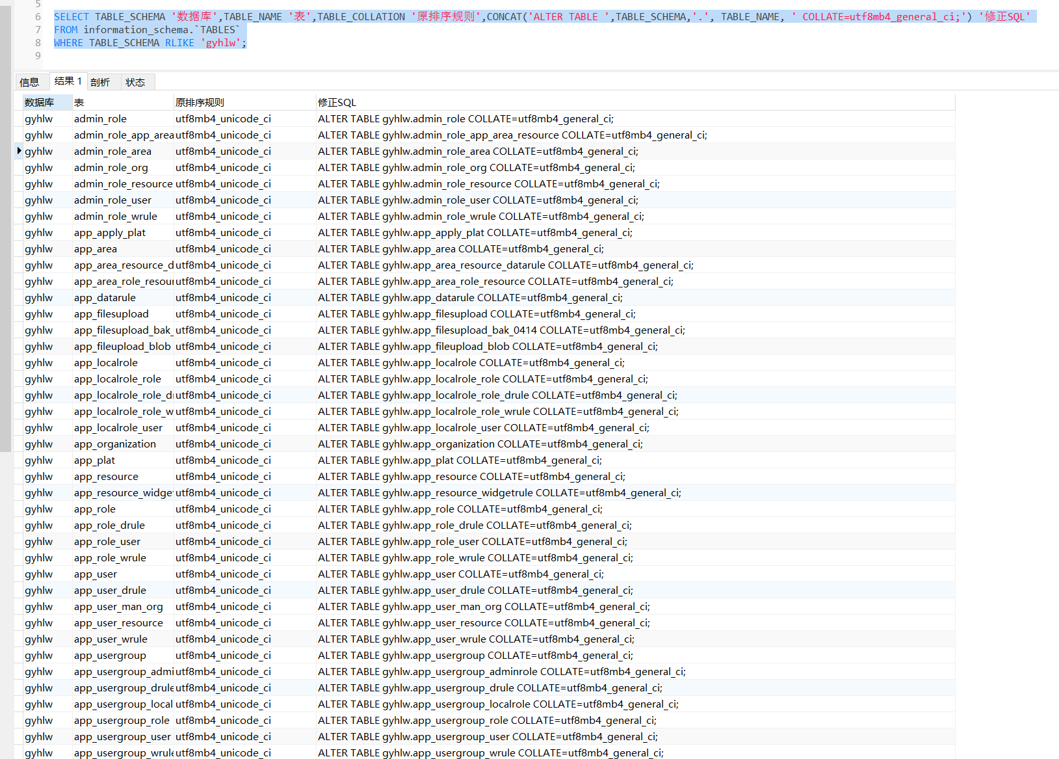1059x759 pixels.
Task: Select the 结果 1 tab
Action: pos(68,81)
